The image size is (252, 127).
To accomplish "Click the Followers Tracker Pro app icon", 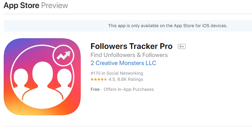I will pos(42,77).
